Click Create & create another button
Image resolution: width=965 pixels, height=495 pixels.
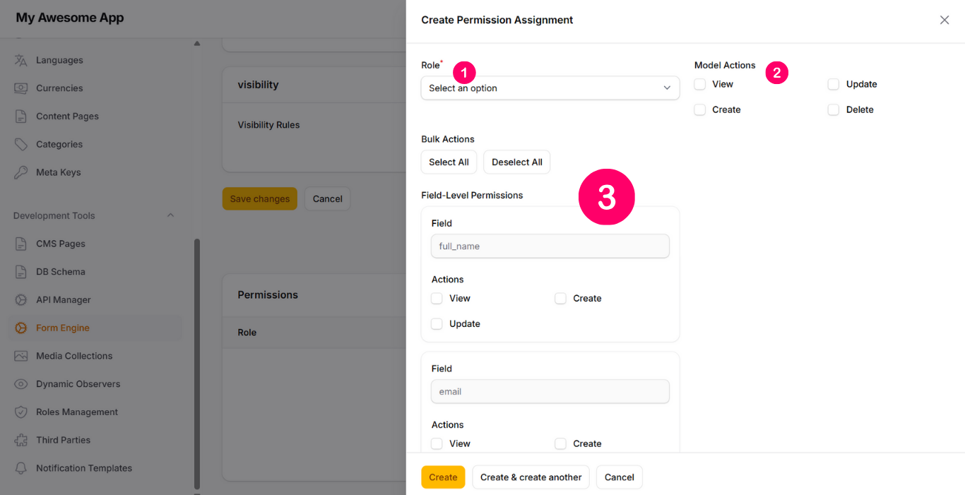click(x=531, y=477)
